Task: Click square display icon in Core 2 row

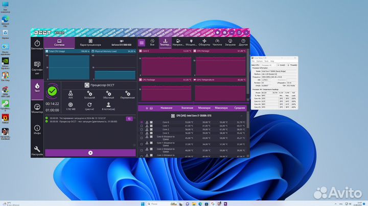Action: click(x=151, y=130)
